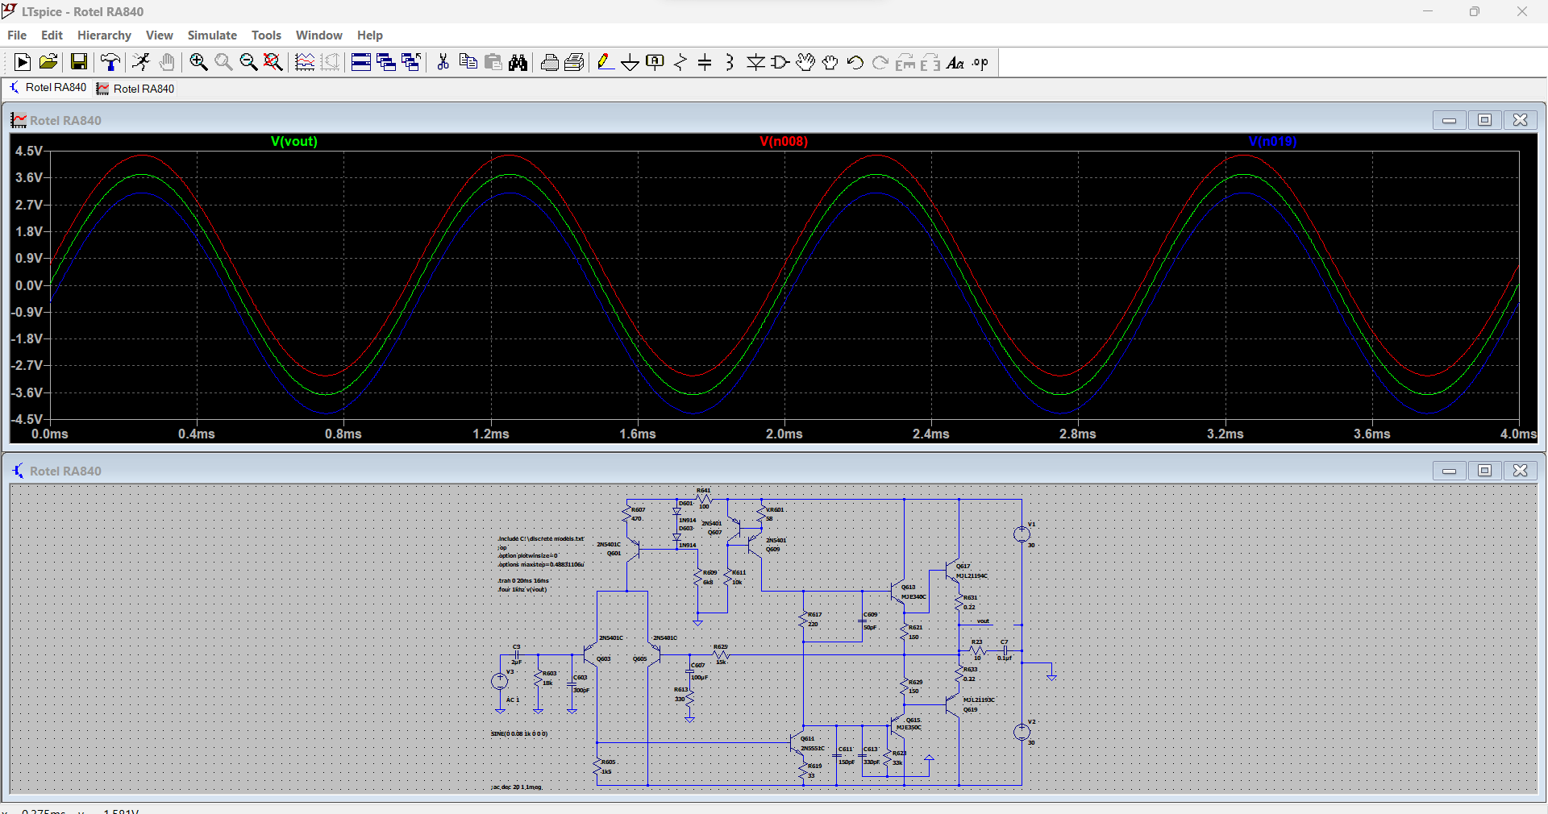1548x814 pixels.
Task: Place an inductor from the toolbar
Action: [730, 62]
